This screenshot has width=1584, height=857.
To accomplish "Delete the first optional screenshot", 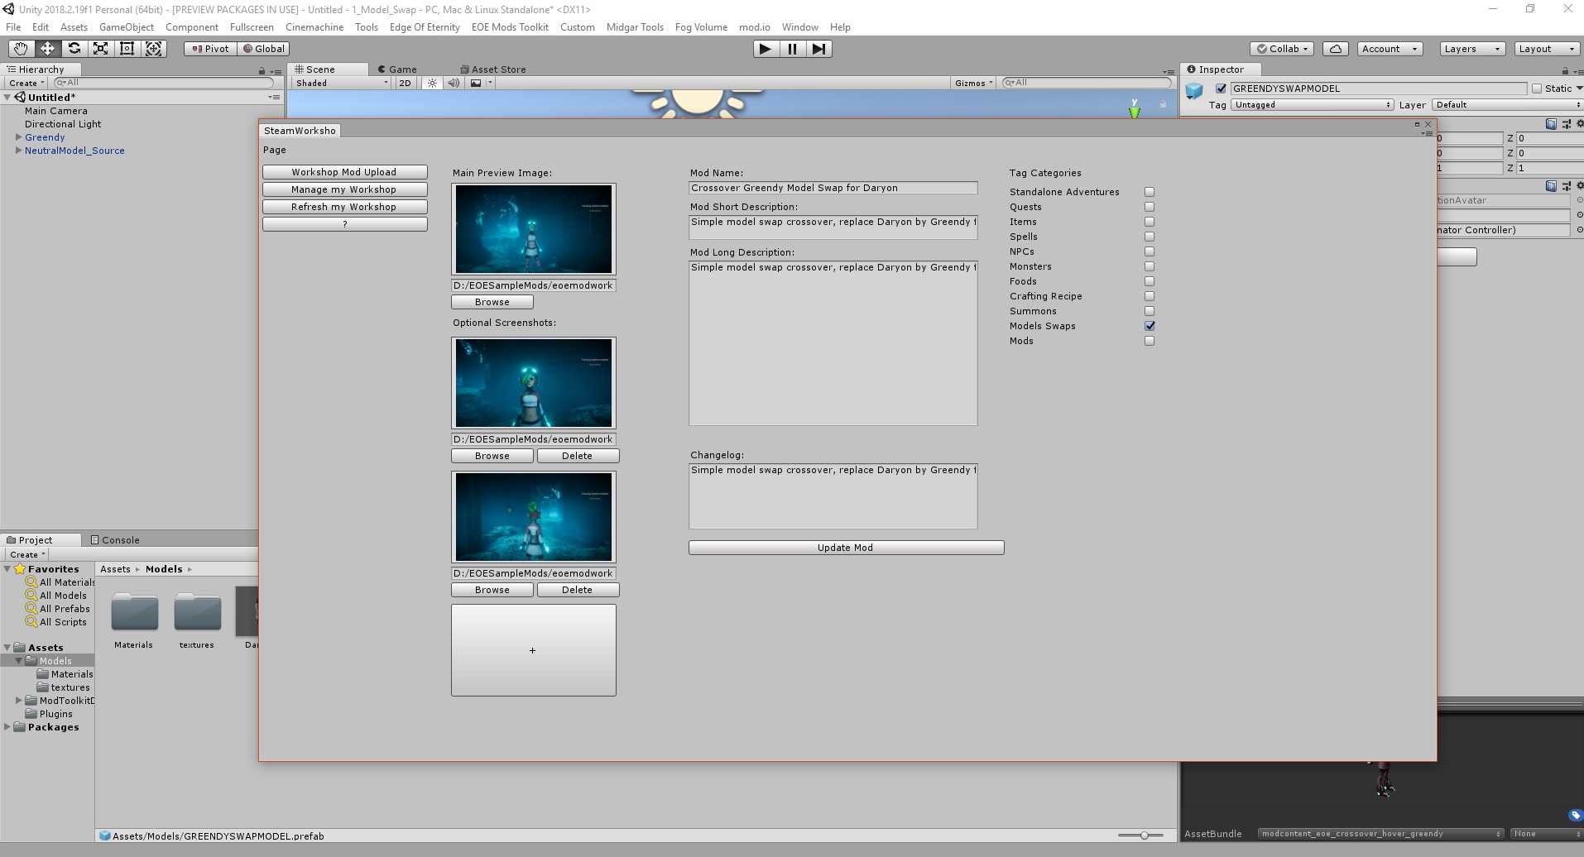I will coord(578,456).
